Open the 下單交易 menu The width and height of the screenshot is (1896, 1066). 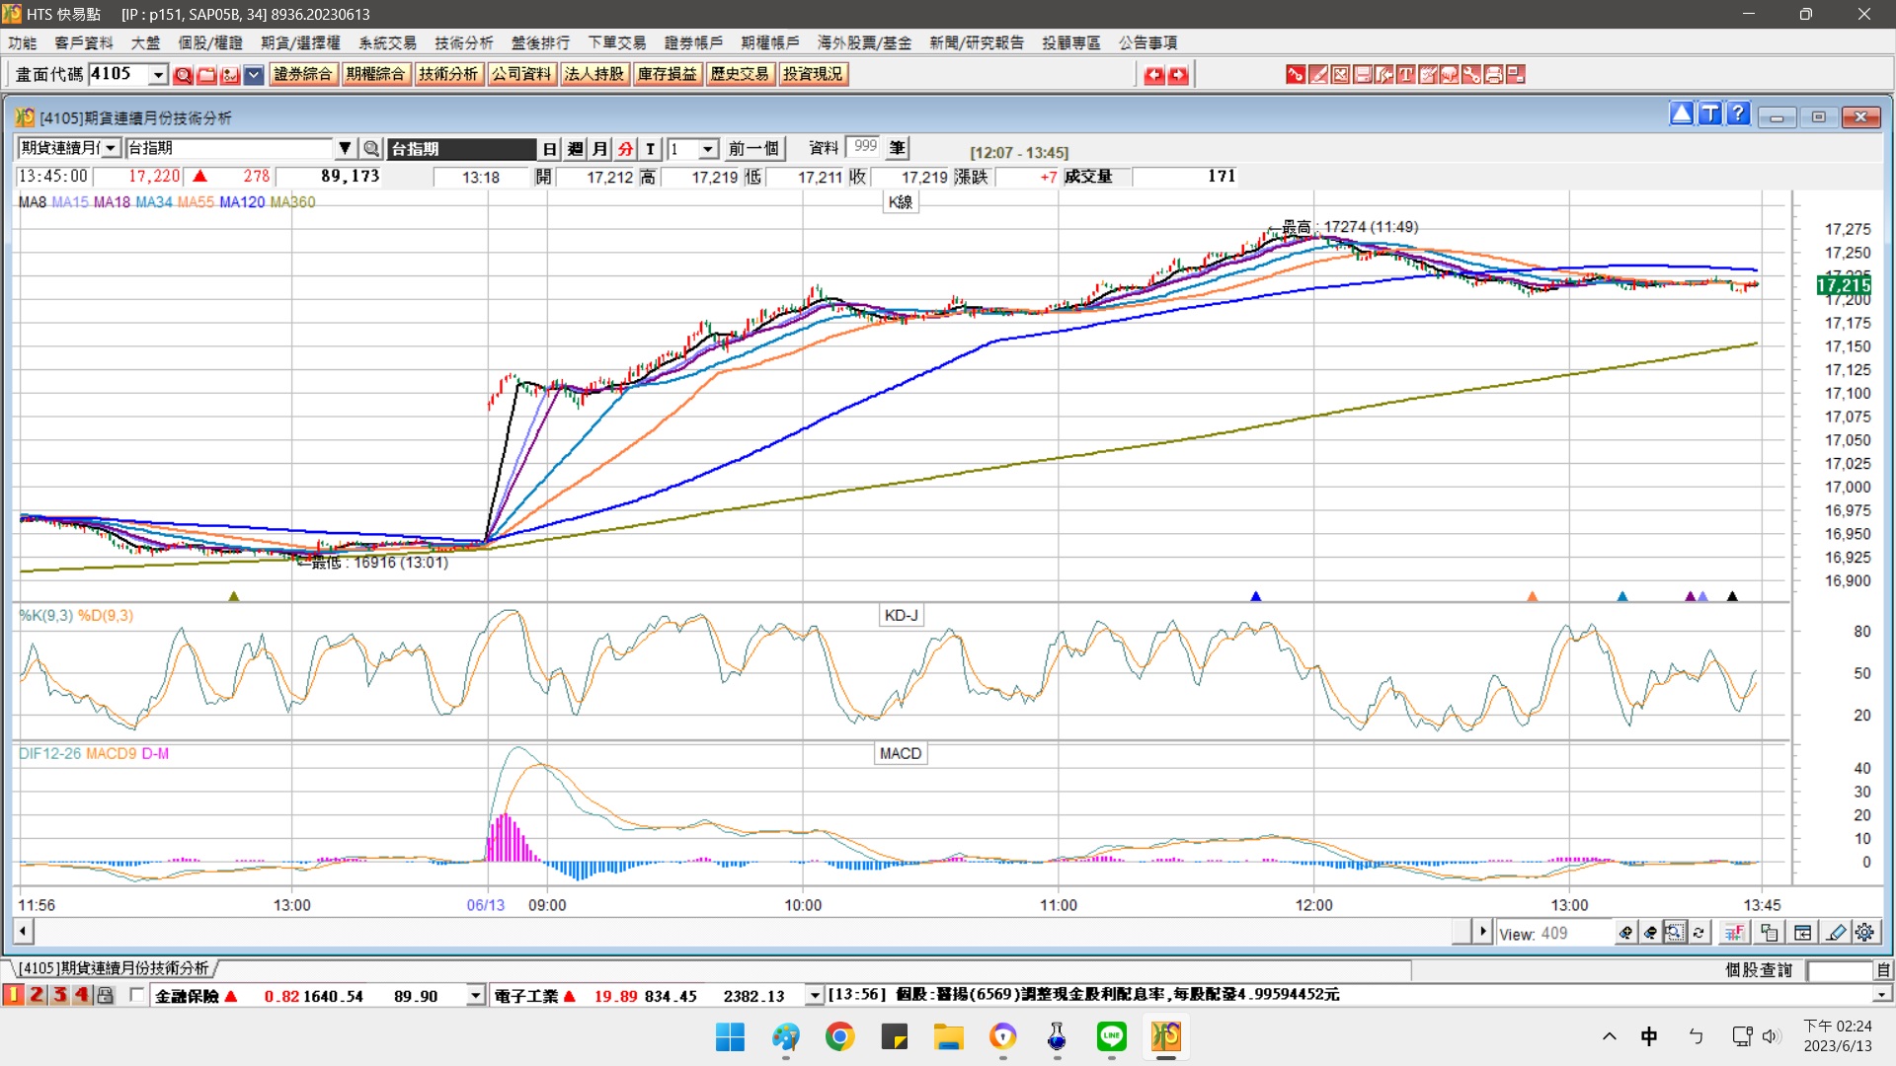click(x=616, y=42)
